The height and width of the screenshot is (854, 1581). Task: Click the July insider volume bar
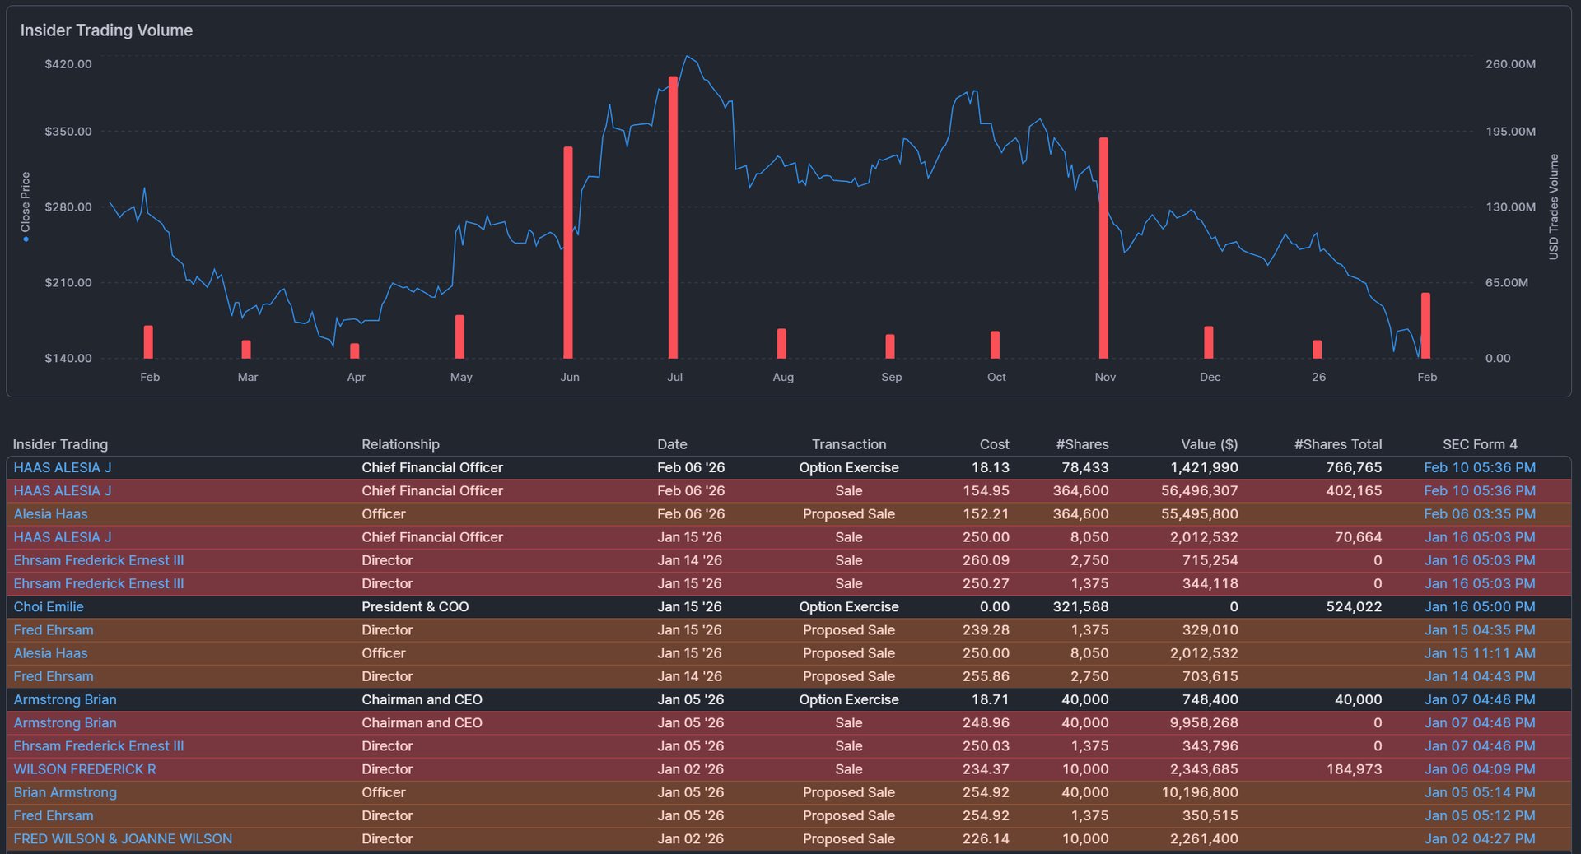click(x=673, y=217)
